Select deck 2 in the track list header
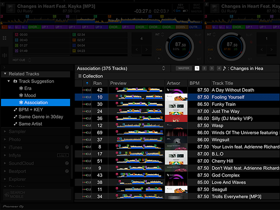The image size is (280, 210). click(205, 68)
